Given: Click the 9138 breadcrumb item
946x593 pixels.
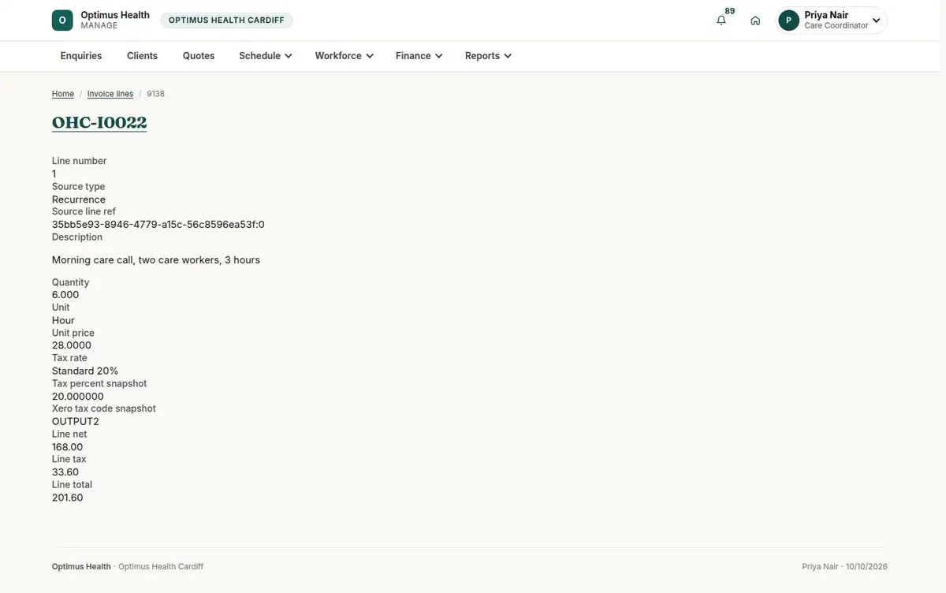Looking at the screenshot, I should click(155, 94).
